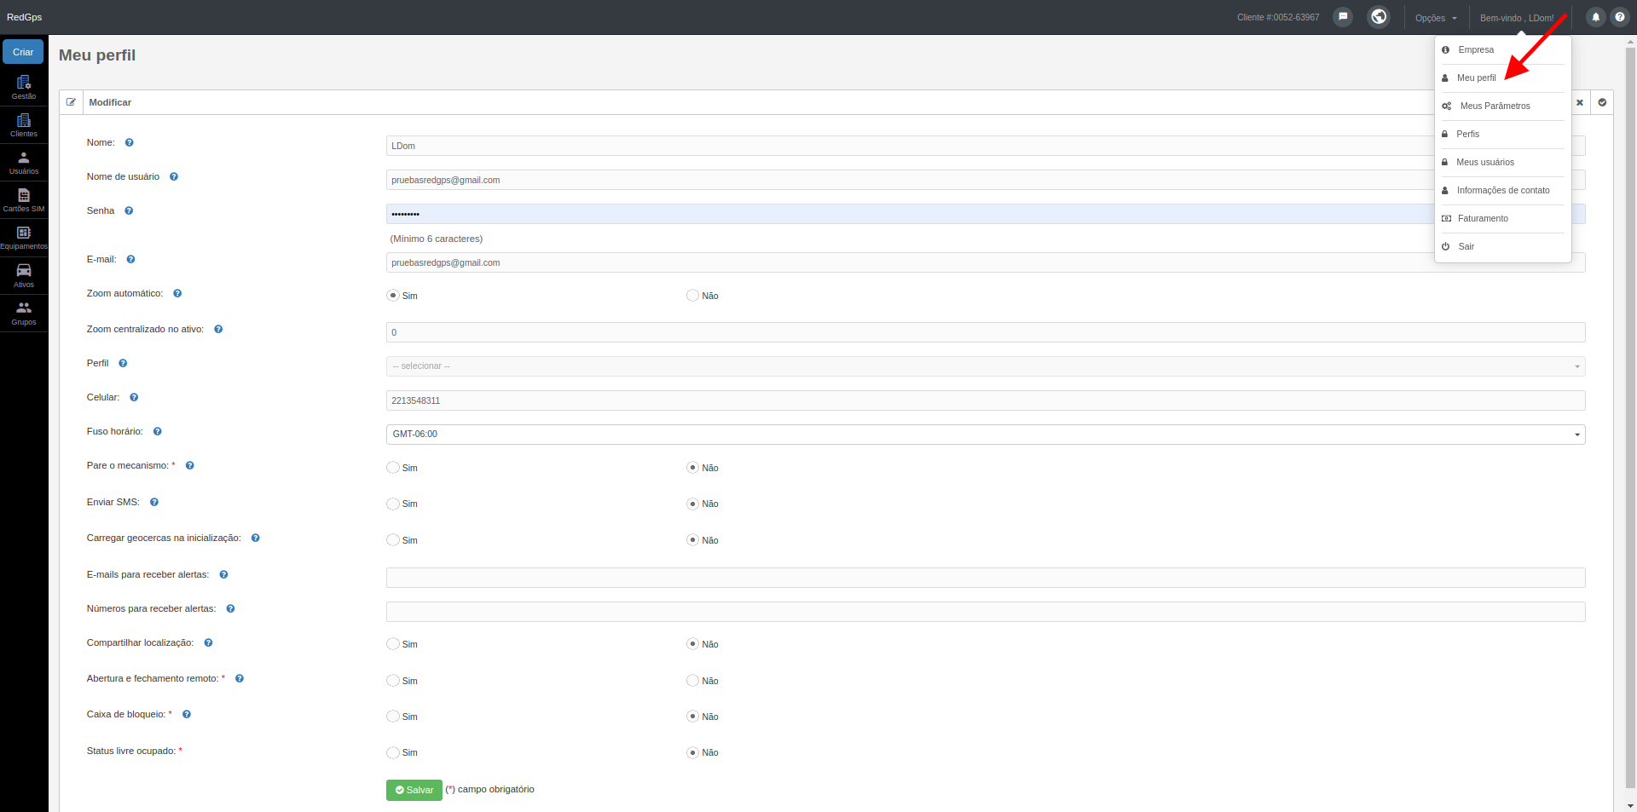Select Sim for Compartilhar localização
Image resolution: width=1637 pixels, height=812 pixels.
pos(392,644)
